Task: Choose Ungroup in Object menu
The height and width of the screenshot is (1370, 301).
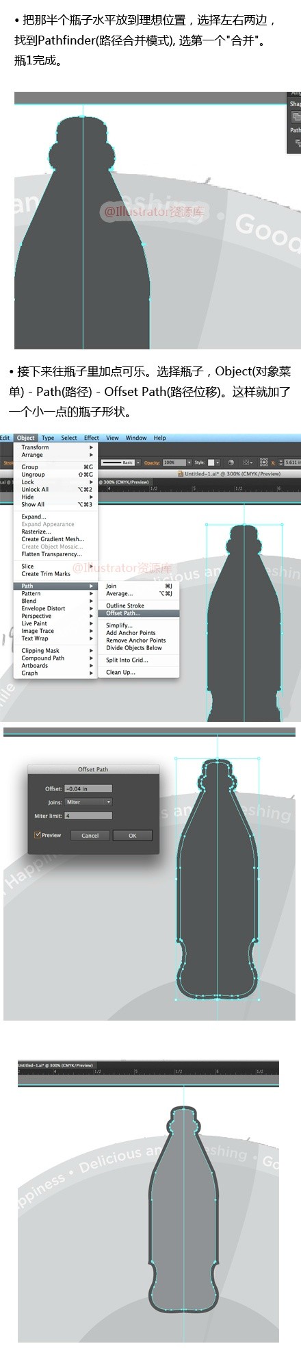Action: [x=56, y=475]
